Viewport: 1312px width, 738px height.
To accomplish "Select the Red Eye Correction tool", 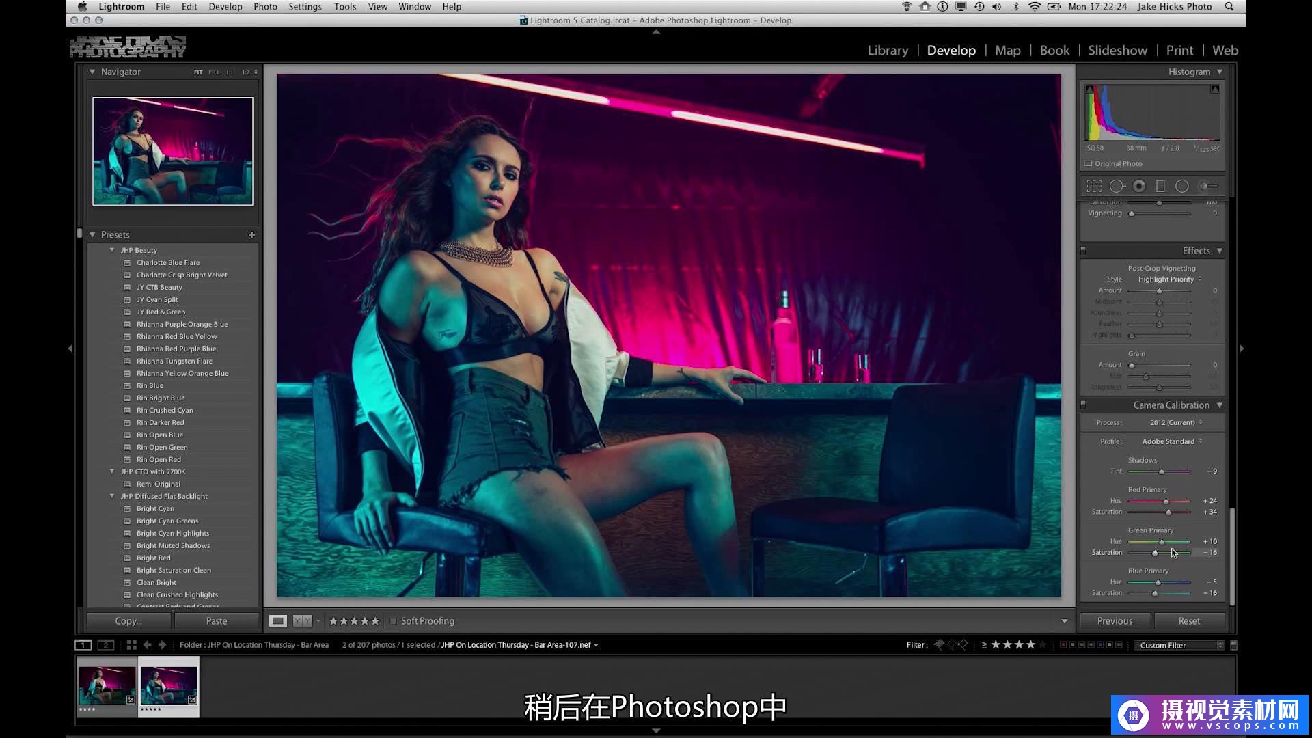I will pos(1139,185).
